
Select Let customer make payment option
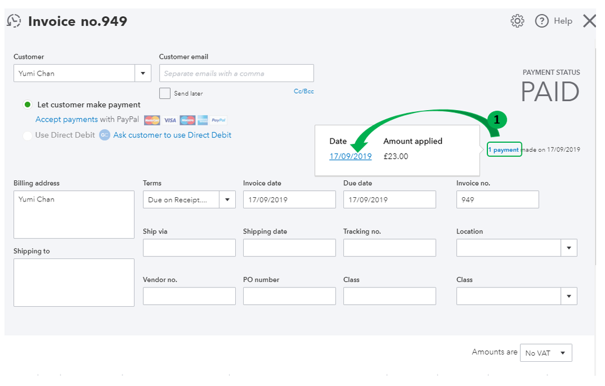coord(27,105)
